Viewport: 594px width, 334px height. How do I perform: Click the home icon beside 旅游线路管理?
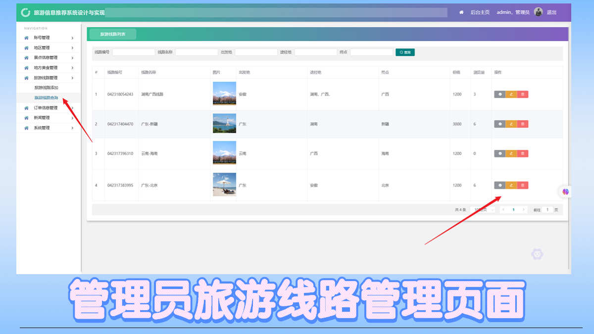point(26,78)
